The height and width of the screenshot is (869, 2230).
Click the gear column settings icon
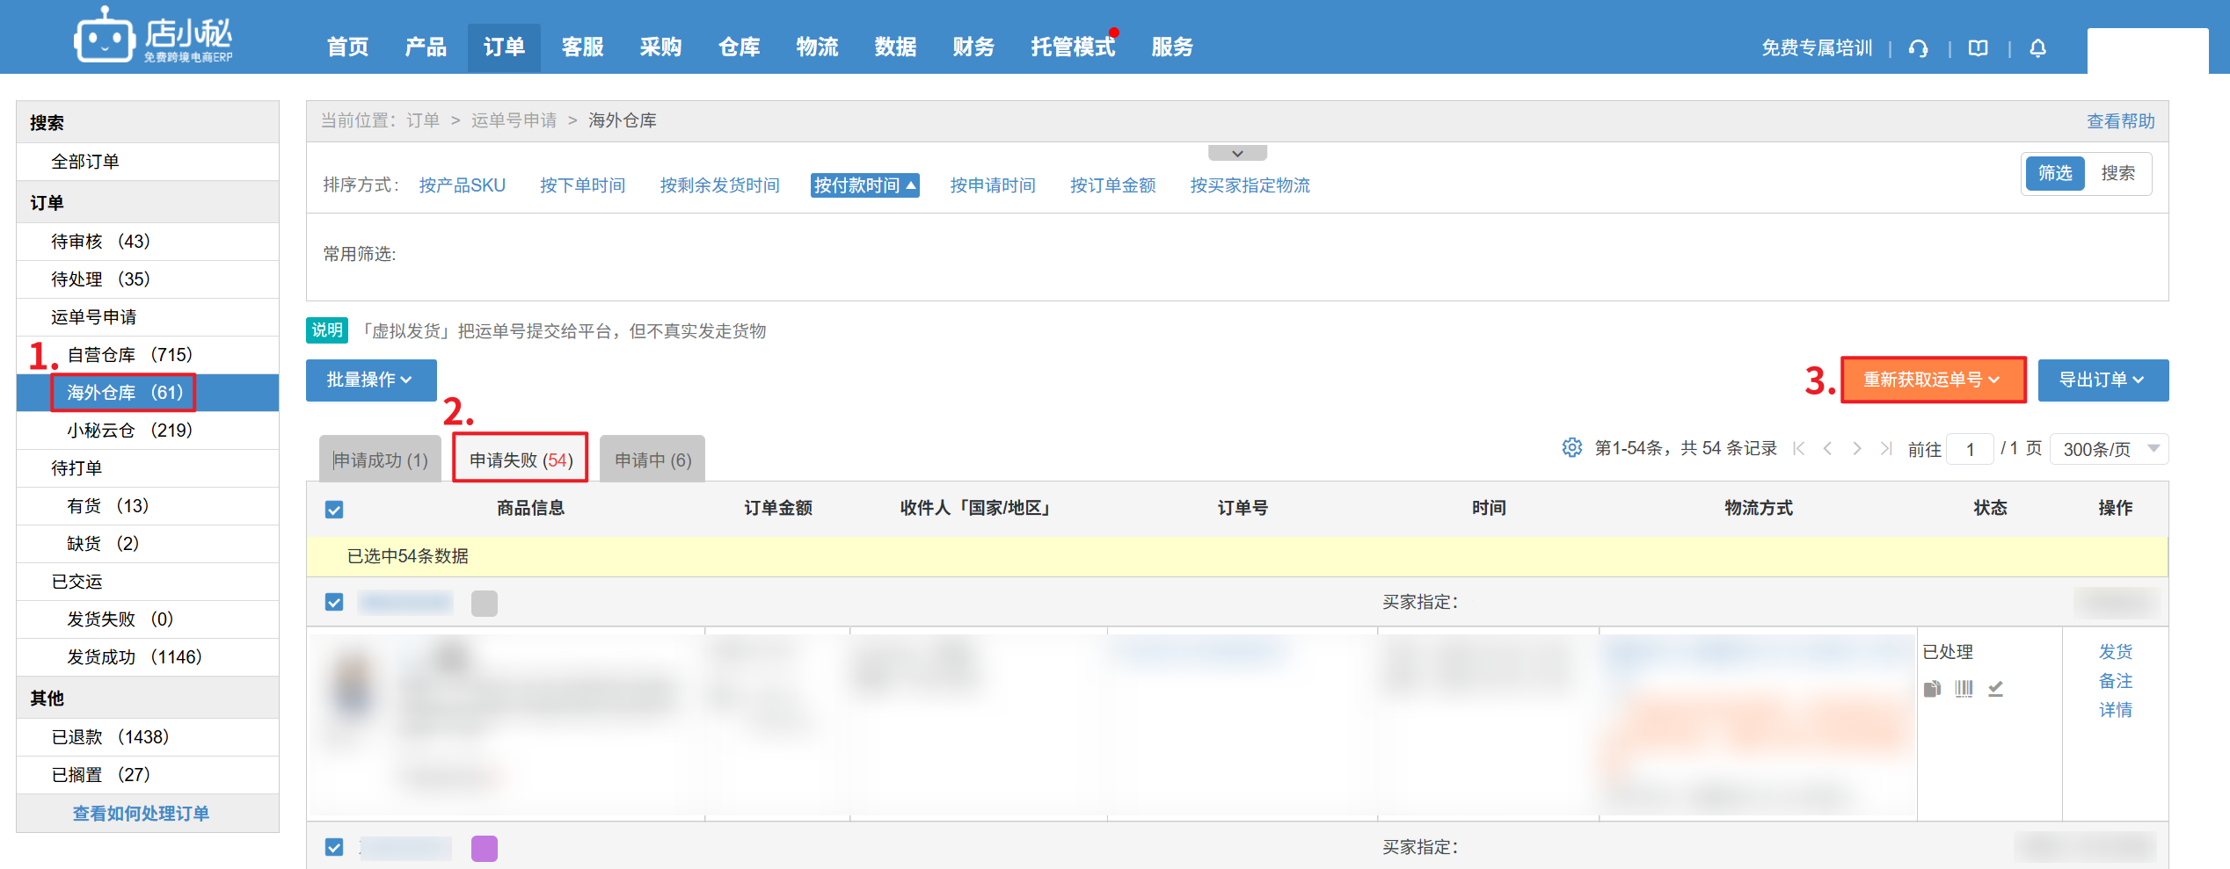click(1571, 448)
